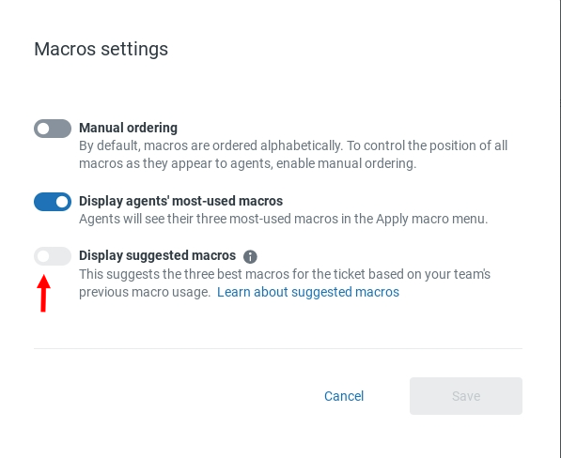Select the Manual ordering label text
561x458 pixels.
[x=128, y=128]
